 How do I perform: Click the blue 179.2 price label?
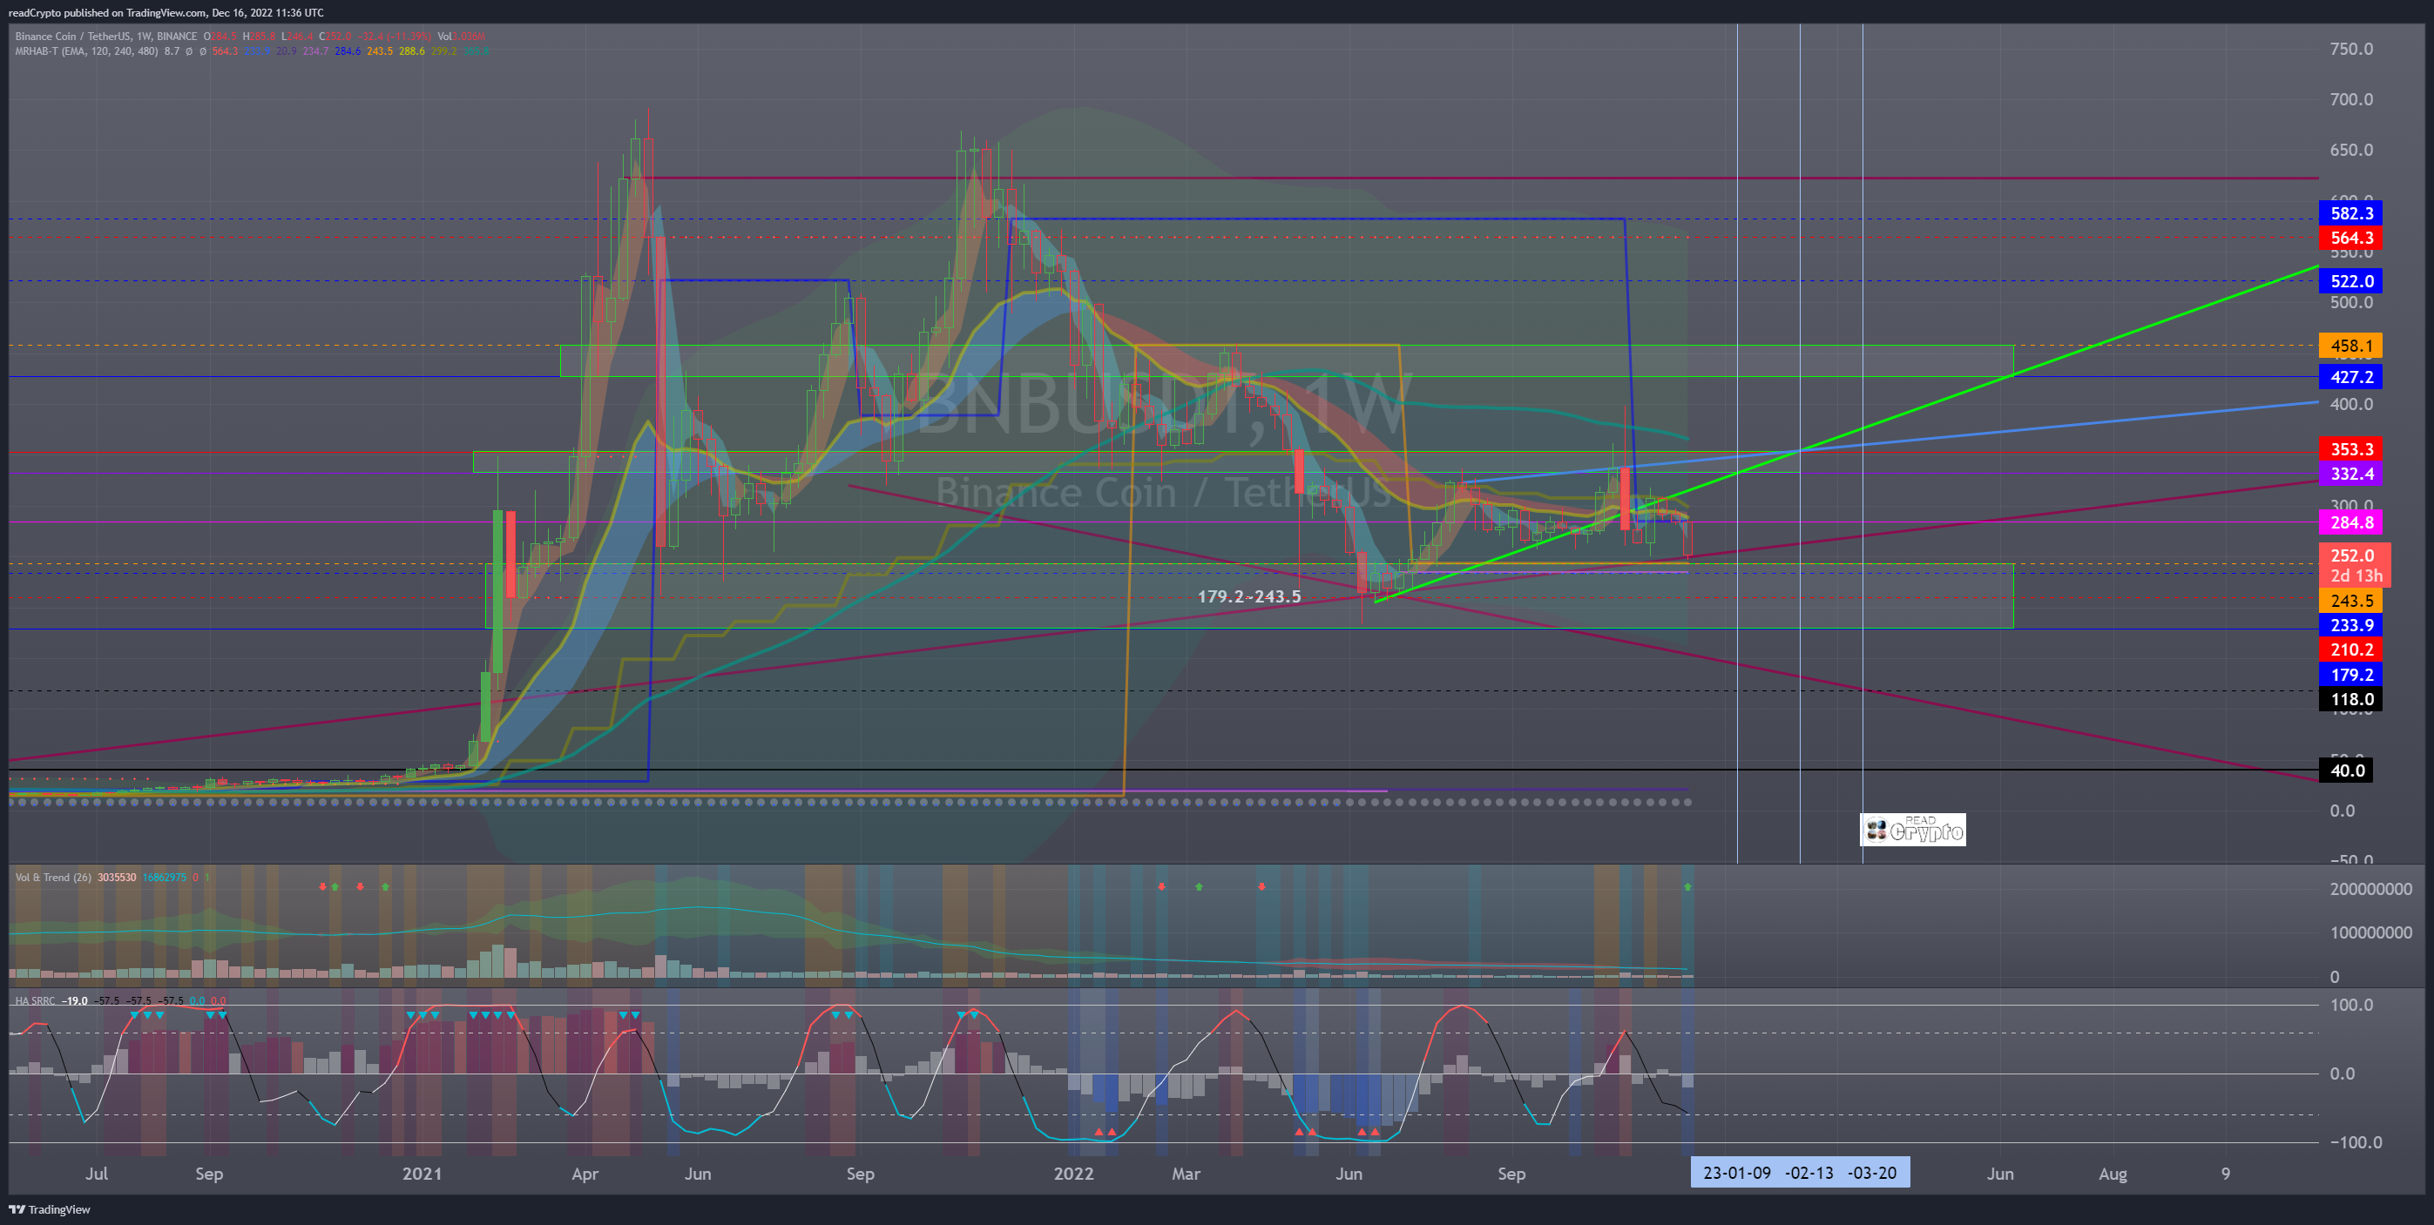coord(2349,676)
